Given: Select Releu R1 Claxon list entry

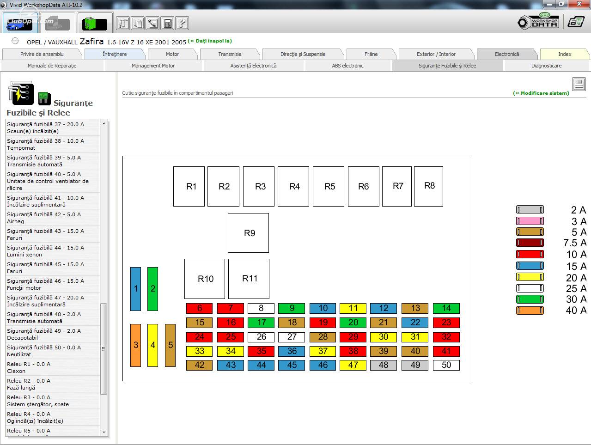Looking at the screenshot, I should tap(53, 367).
